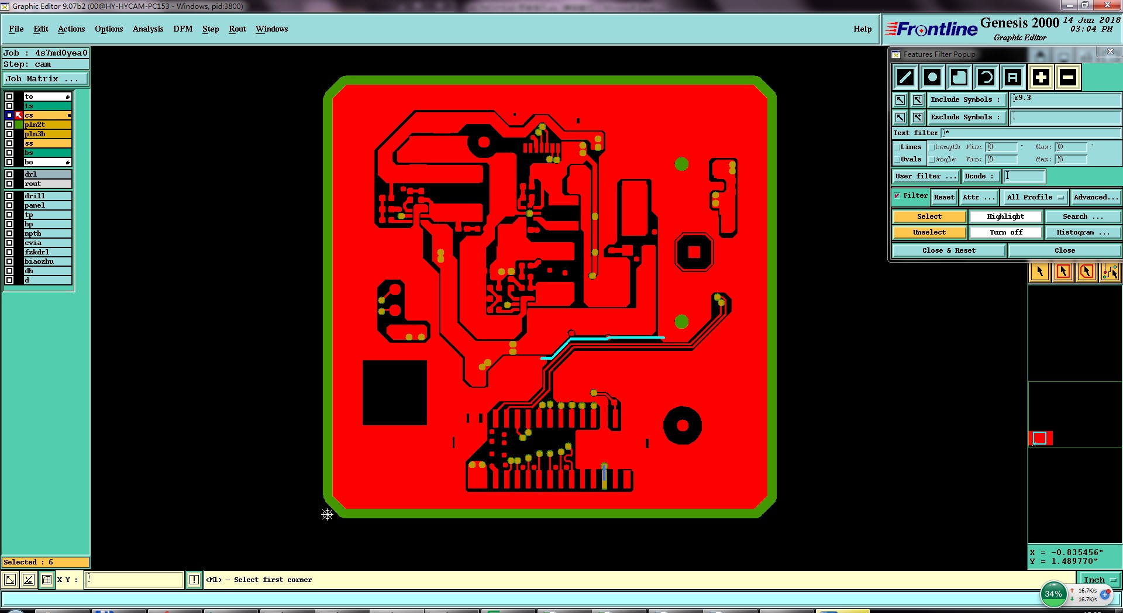1123x613 pixels.
Task: Click the add-symbol arrow beside Include Symbols
Action: [x=918, y=100]
